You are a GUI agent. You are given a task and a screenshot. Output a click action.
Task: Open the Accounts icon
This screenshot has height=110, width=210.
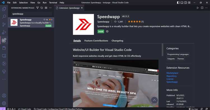(4, 96)
